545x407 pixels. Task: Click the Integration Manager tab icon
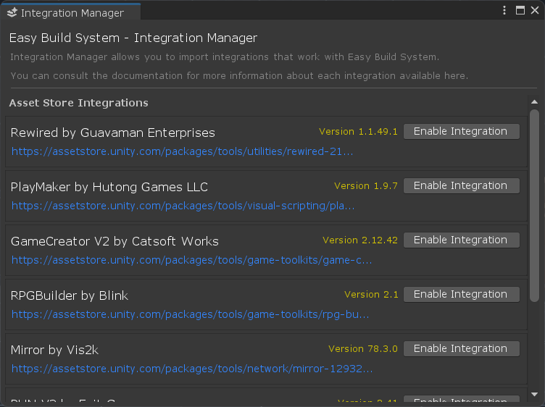tap(12, 12)
